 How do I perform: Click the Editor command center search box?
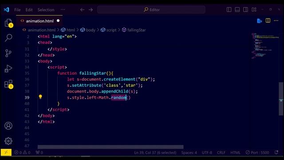(151, 10)
